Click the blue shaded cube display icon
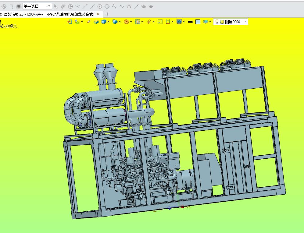This screenshot has height=233, width=304. pyautogui.click(x=104, y=22)
